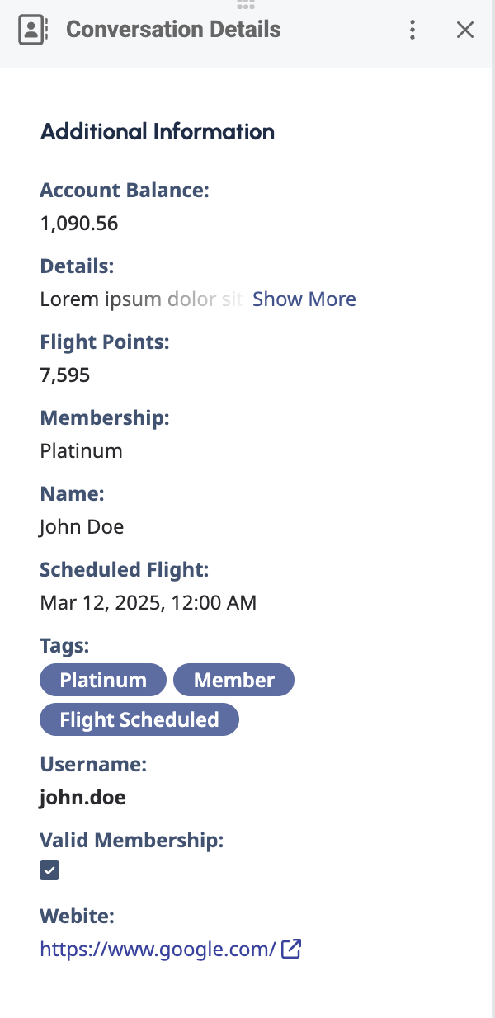Expand details with Show More

304,299
